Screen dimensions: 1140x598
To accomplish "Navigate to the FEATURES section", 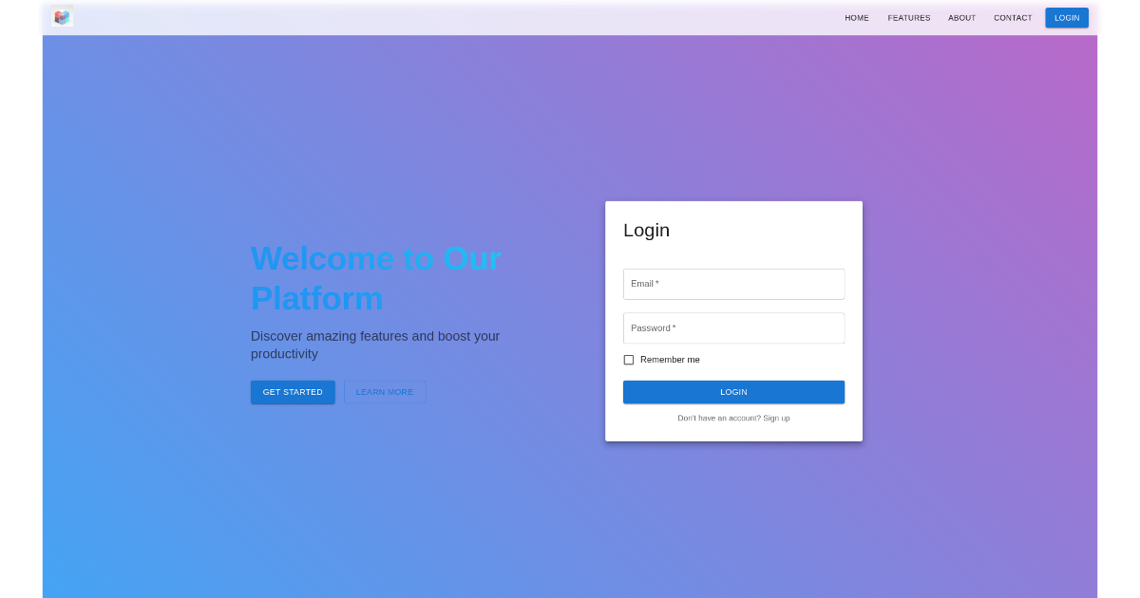I will [x=908, y=17].
